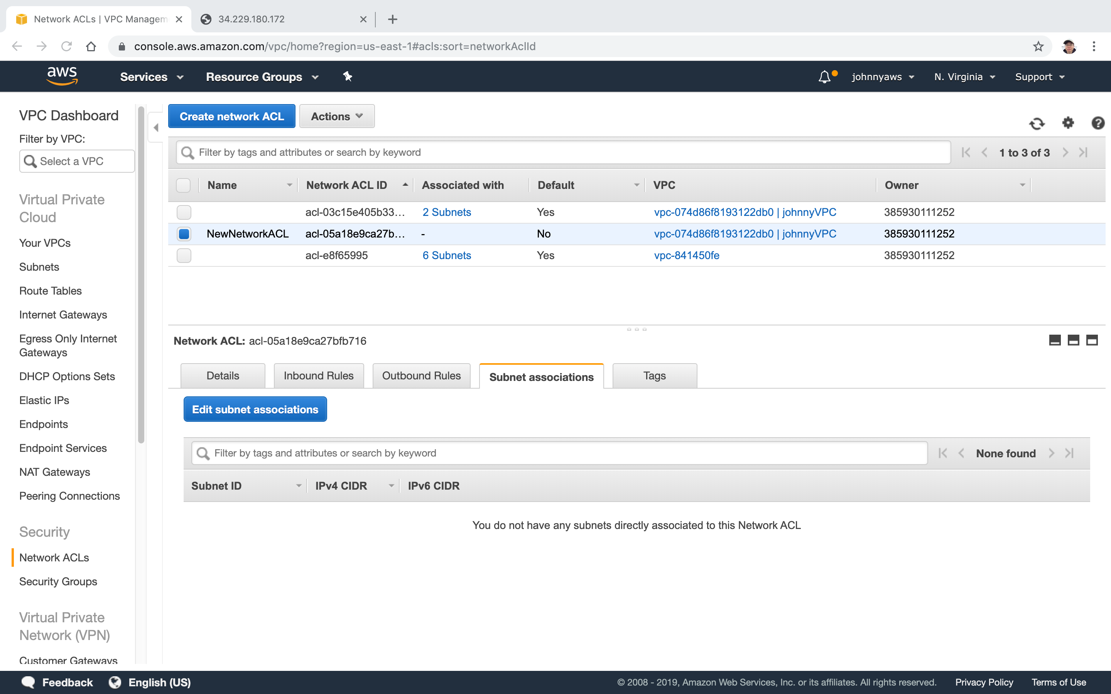
Task: Click the sidebar vertical scrollbar
Action: click(141, 275)
